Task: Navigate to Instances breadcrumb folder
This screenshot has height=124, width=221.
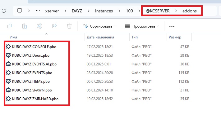Action: point(104,11)
